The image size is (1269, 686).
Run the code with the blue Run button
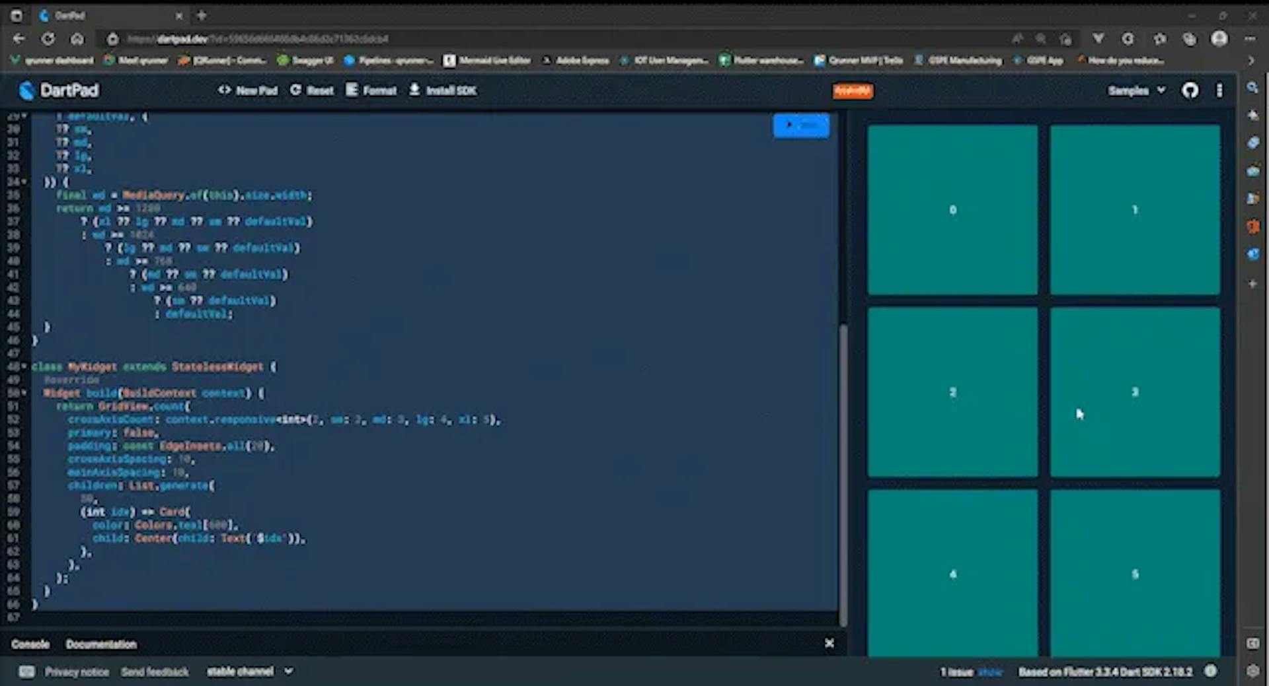[801, 125]
